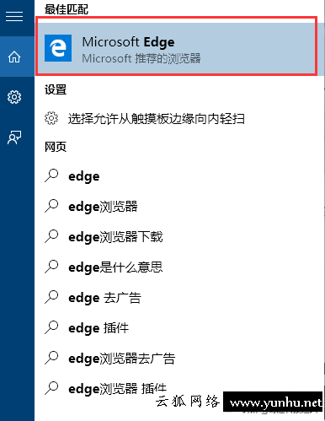
Task: Click the feedback person icon in sidebar
Action: 14,138
